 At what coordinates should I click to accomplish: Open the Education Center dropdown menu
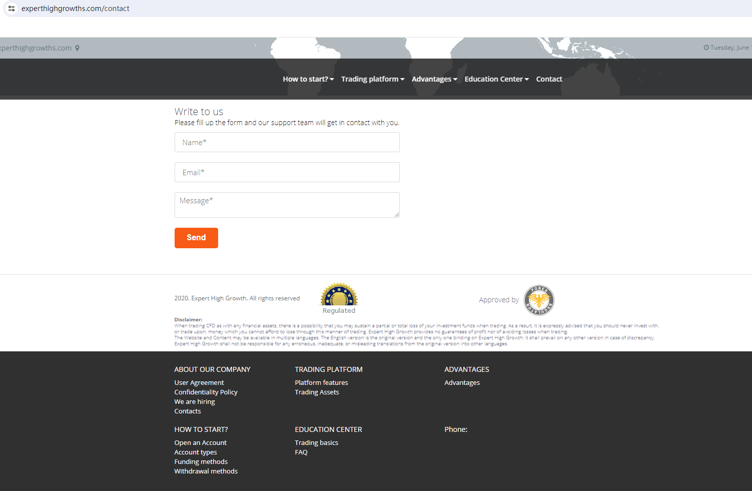pyautogui.click(x=496, y=79)
